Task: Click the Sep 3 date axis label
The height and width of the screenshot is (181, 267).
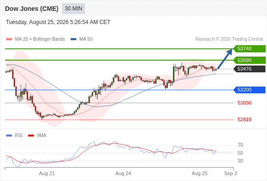Action: tap(230, 173)
